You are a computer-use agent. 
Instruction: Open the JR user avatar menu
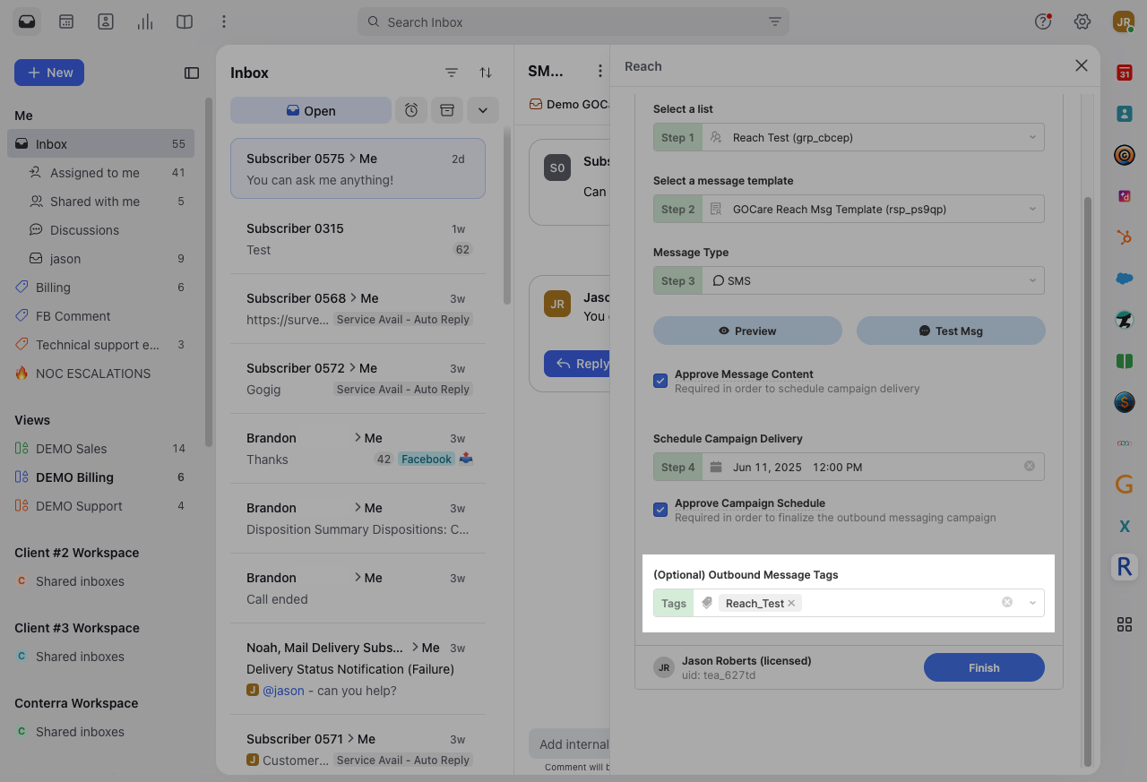coord(1124,21)
